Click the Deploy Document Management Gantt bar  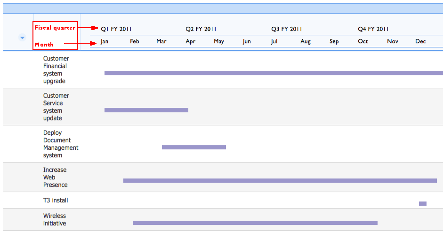(x=194, y=147)
